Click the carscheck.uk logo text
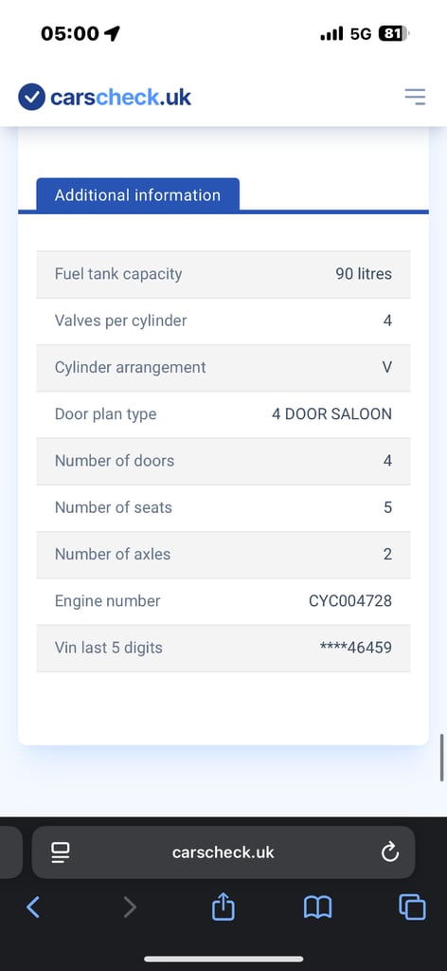The width and height of the screenshot is (447, 971). tap(120, 98)
